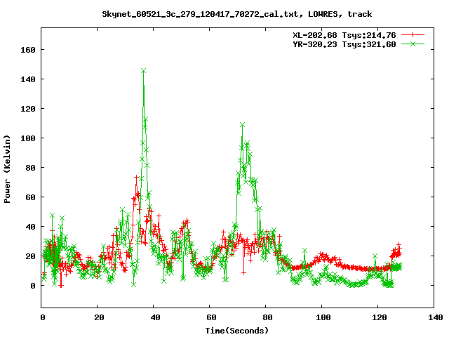Click y-axis tick label 40
Viewport: 449px width, 337px height.
(30, 227)
